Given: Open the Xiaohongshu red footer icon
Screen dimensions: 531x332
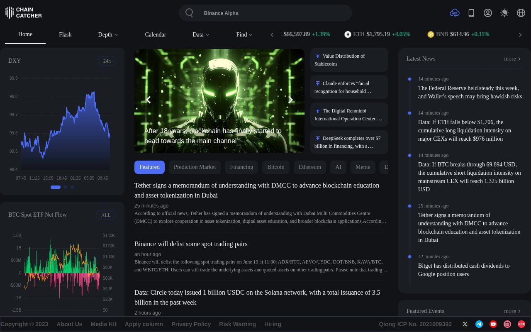Looking at the screenshot, I should click(x=521, y=324).
